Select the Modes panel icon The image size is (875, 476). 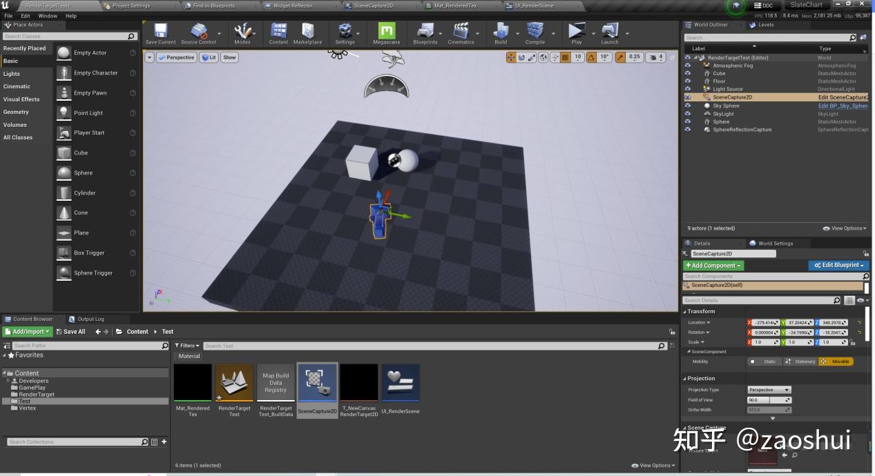pos(243,31)
